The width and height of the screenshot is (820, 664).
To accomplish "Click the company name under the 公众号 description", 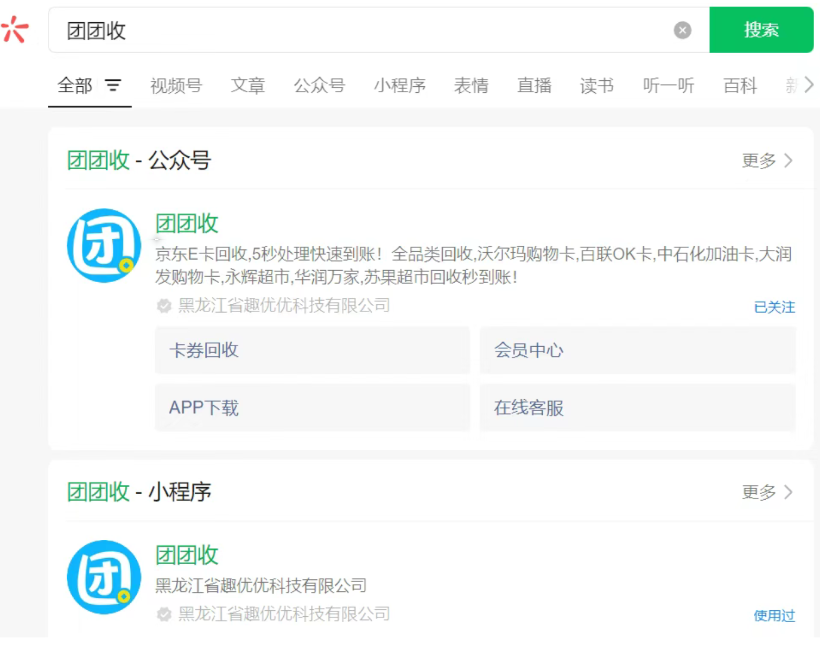I will coord(284,306).
